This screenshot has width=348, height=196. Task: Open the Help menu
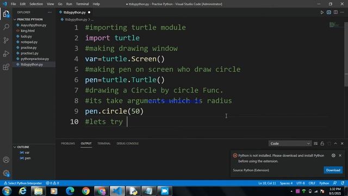tap(96, 4)
